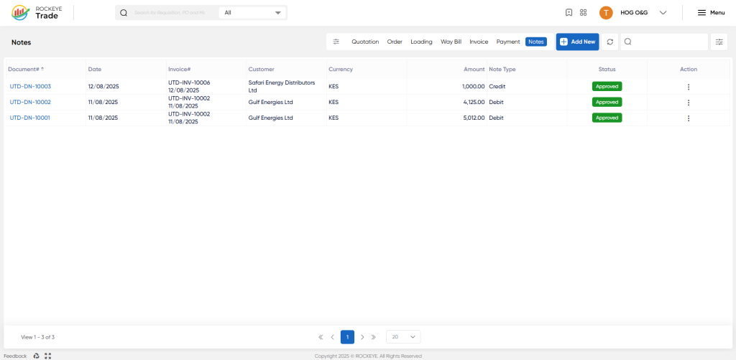Open document UTD-DN-10001 link

pyautogui.click(x=30, y=118)
